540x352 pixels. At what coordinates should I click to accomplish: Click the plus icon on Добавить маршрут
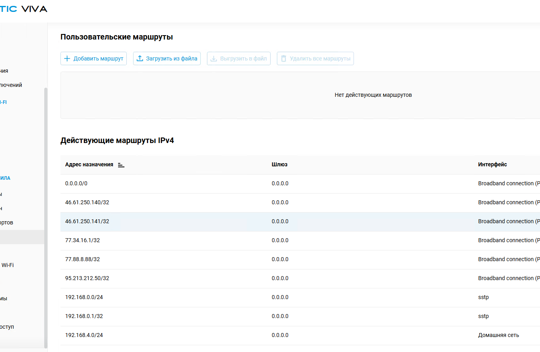(67, 58)
